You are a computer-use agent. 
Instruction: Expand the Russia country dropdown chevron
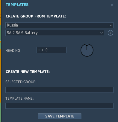(x=111, y=25)
